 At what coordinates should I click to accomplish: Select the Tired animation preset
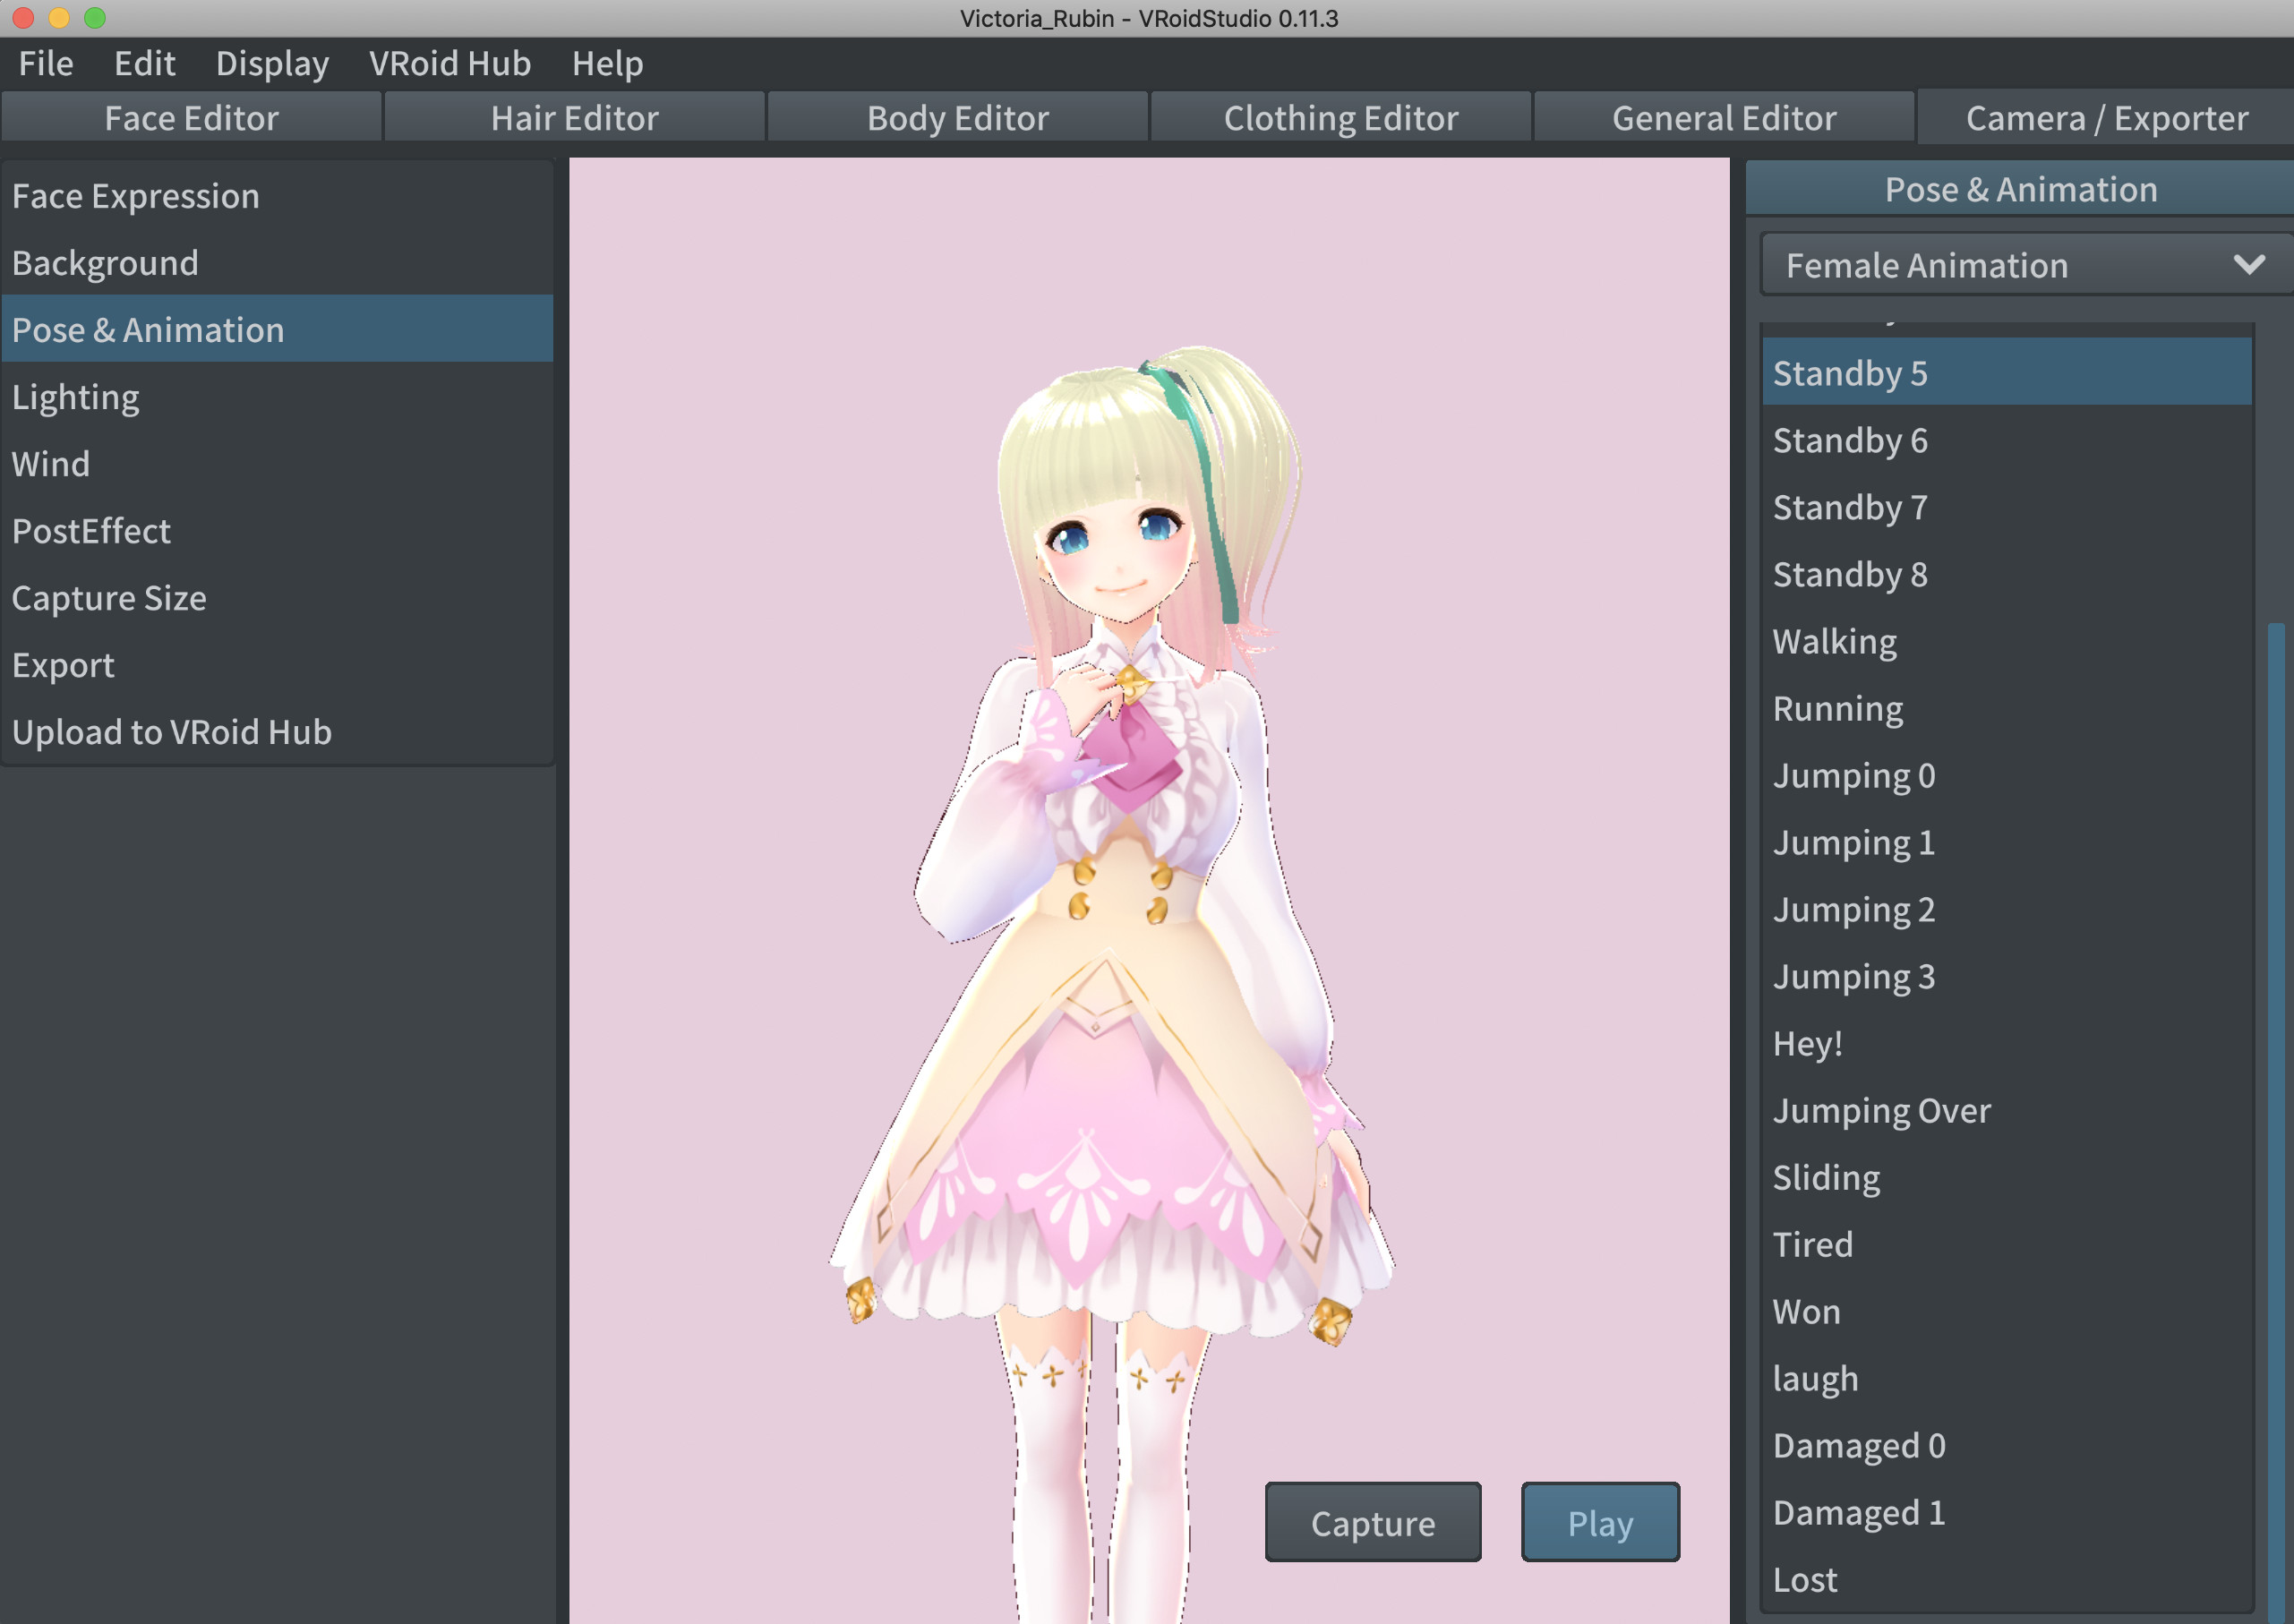pos(1814,1243)
